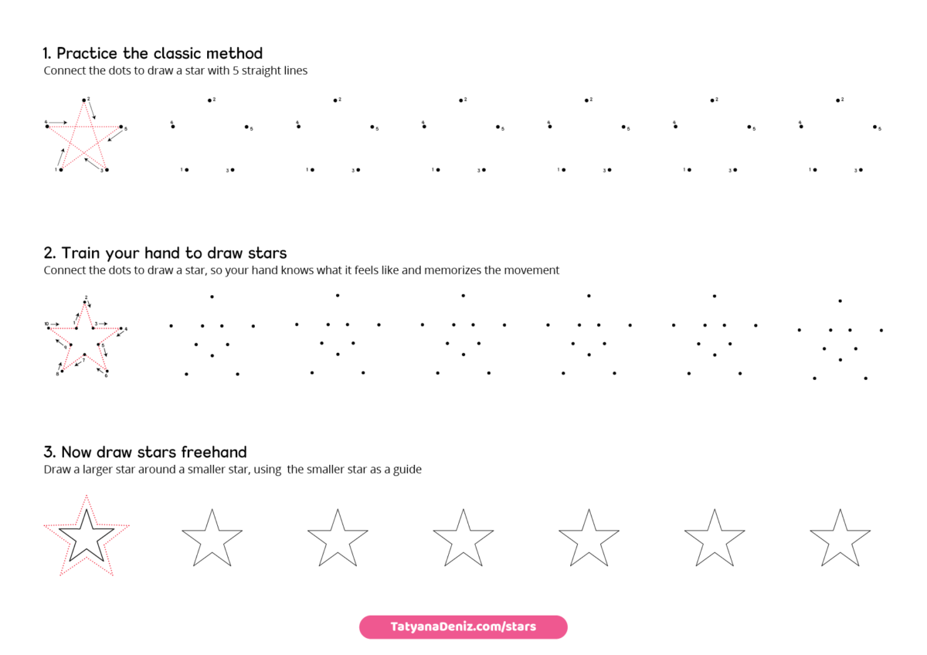Click the instruction text mentioning "memorizes the movement"

click(301, 270)
